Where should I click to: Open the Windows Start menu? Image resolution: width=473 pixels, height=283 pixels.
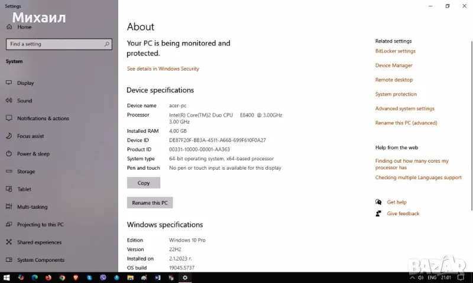pyautogui.click(x=7, y=277)
